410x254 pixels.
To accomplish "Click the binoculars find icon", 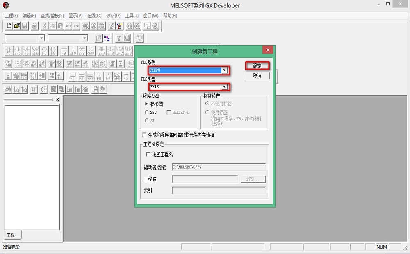I will pos(8,89).
